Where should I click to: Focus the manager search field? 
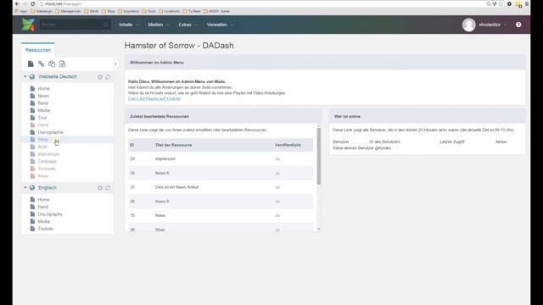click(x=71, y=25)
